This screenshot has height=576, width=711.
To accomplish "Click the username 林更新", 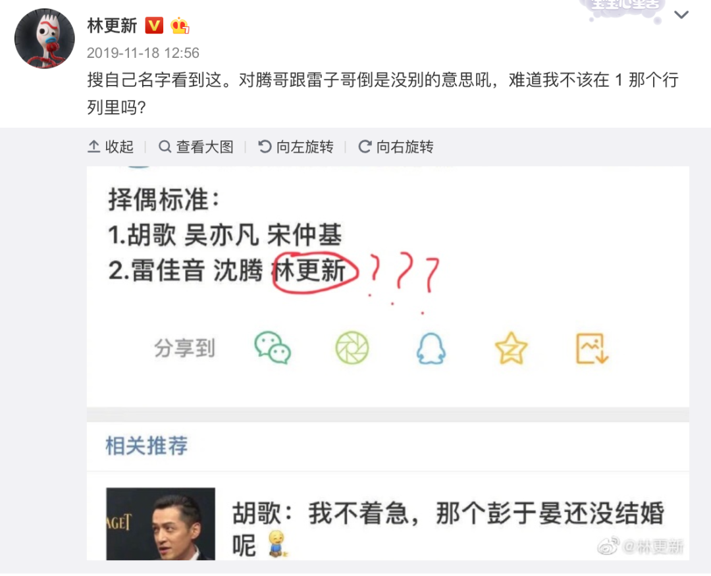I will pos(112,26).
